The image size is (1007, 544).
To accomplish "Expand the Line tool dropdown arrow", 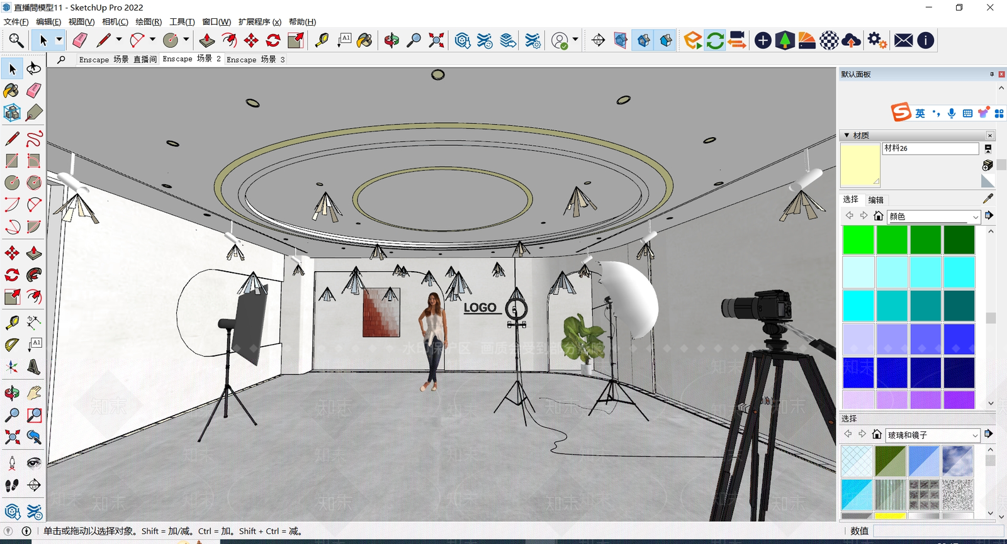I will pyautogui.click(x=118, y=40).
